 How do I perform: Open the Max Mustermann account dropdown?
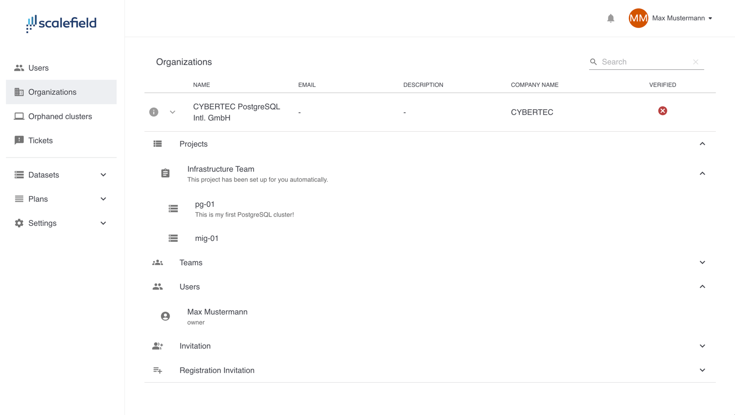tap(710, 19)
